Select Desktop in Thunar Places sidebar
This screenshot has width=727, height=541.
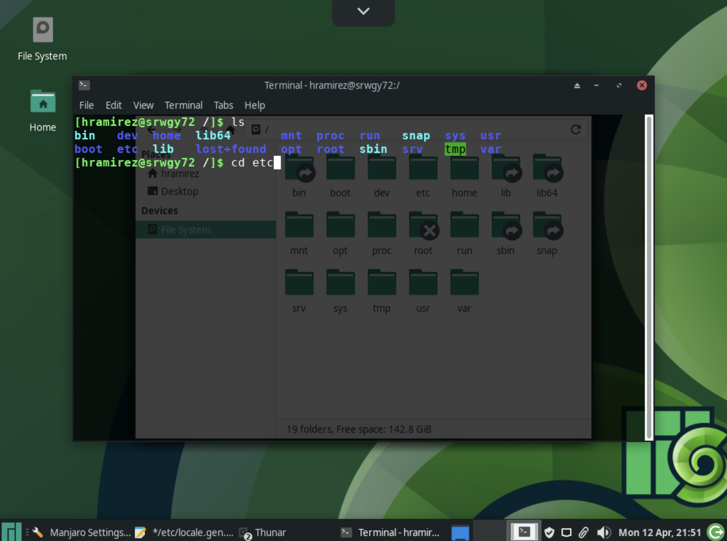[x=173, y=191]
